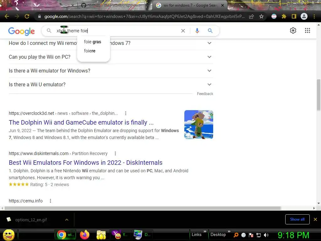
Task: Click the Feedback link
Action: (x=205, y=94)
